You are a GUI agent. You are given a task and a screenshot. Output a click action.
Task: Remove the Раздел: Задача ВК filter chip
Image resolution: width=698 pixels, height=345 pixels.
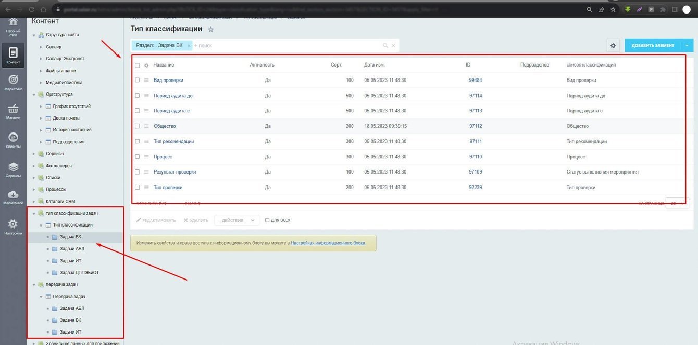[x=189, y=46]
